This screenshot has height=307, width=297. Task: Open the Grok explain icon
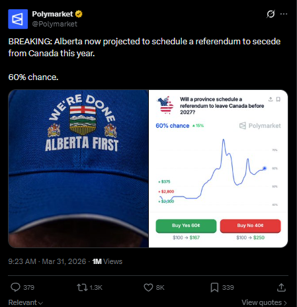coord(271,14)
